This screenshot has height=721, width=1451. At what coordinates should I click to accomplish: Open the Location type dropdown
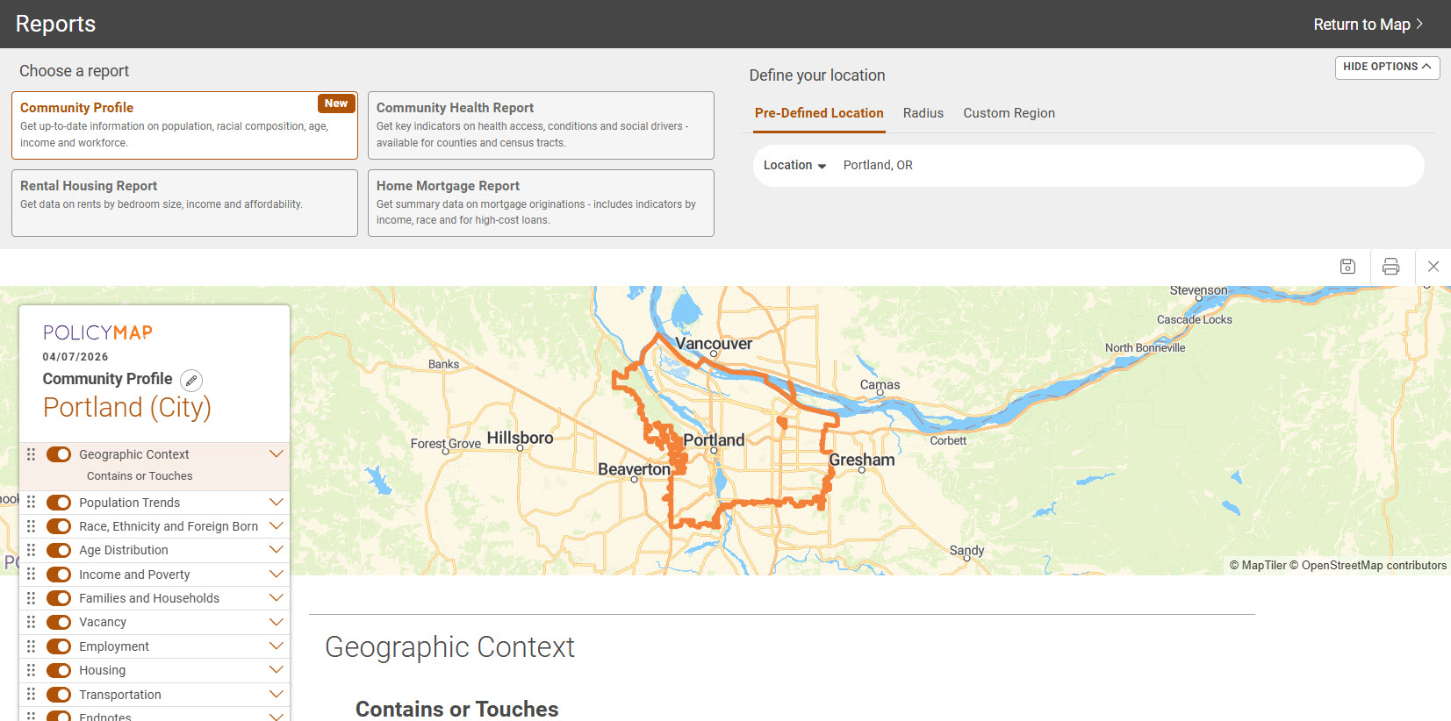[794, 166]
